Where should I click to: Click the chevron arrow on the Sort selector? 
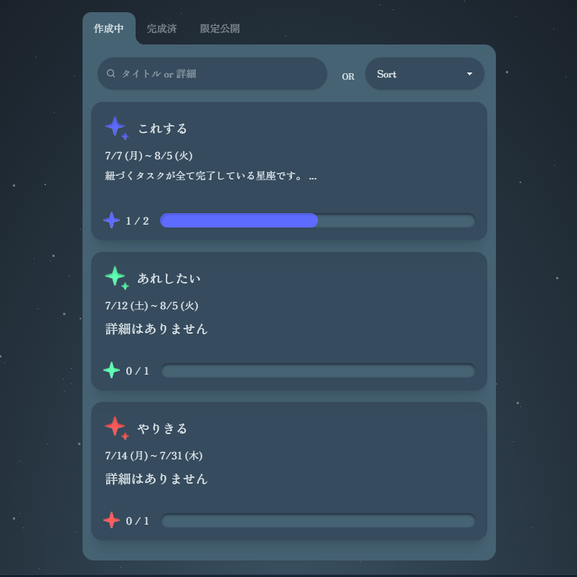pyautogui.click(x=469, y=74)
